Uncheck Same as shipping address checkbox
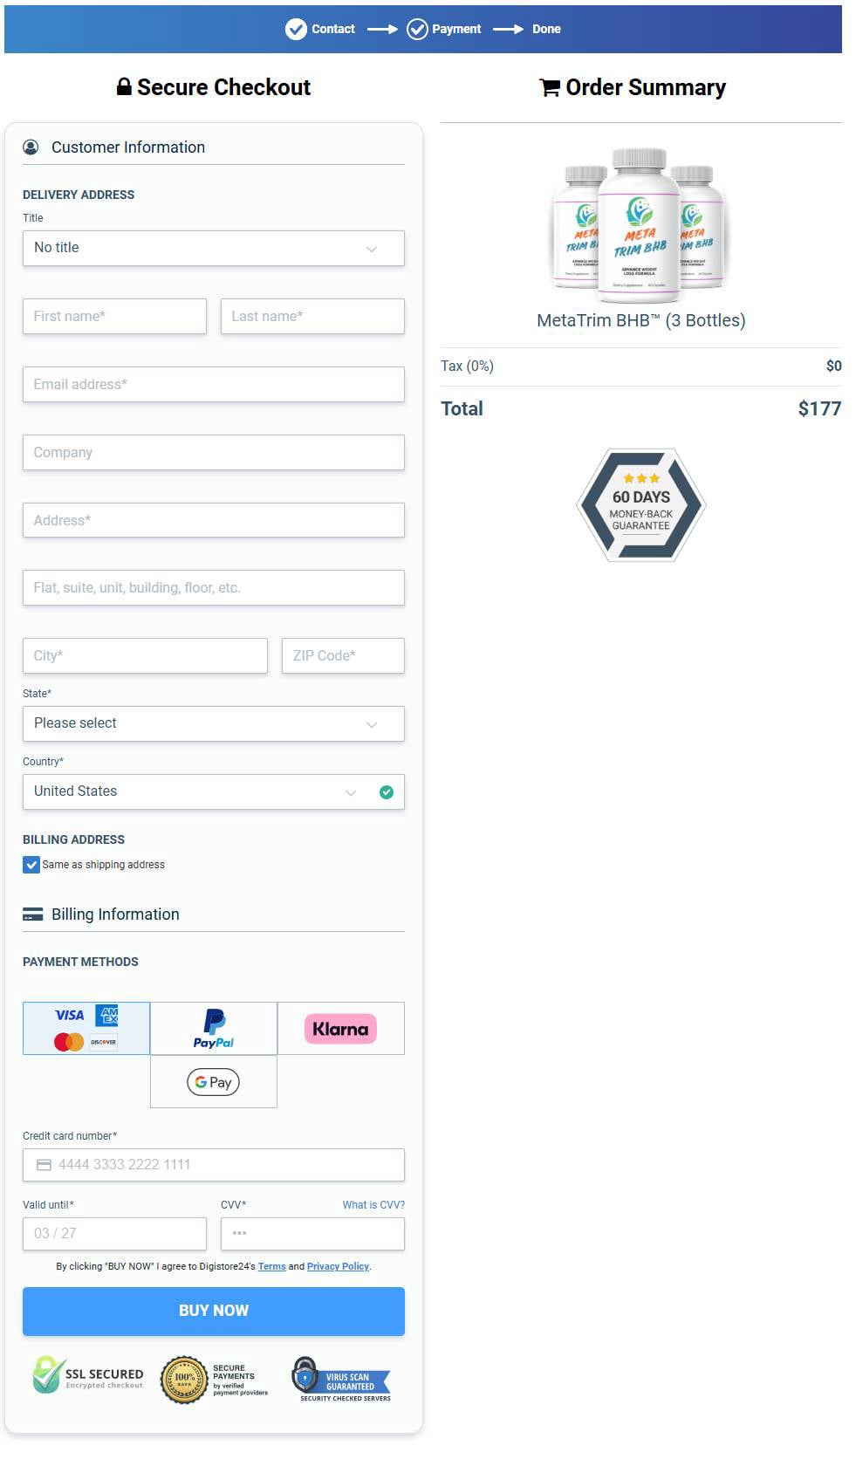The height and width of the screenshot is (1466, 856). [31, 865]
